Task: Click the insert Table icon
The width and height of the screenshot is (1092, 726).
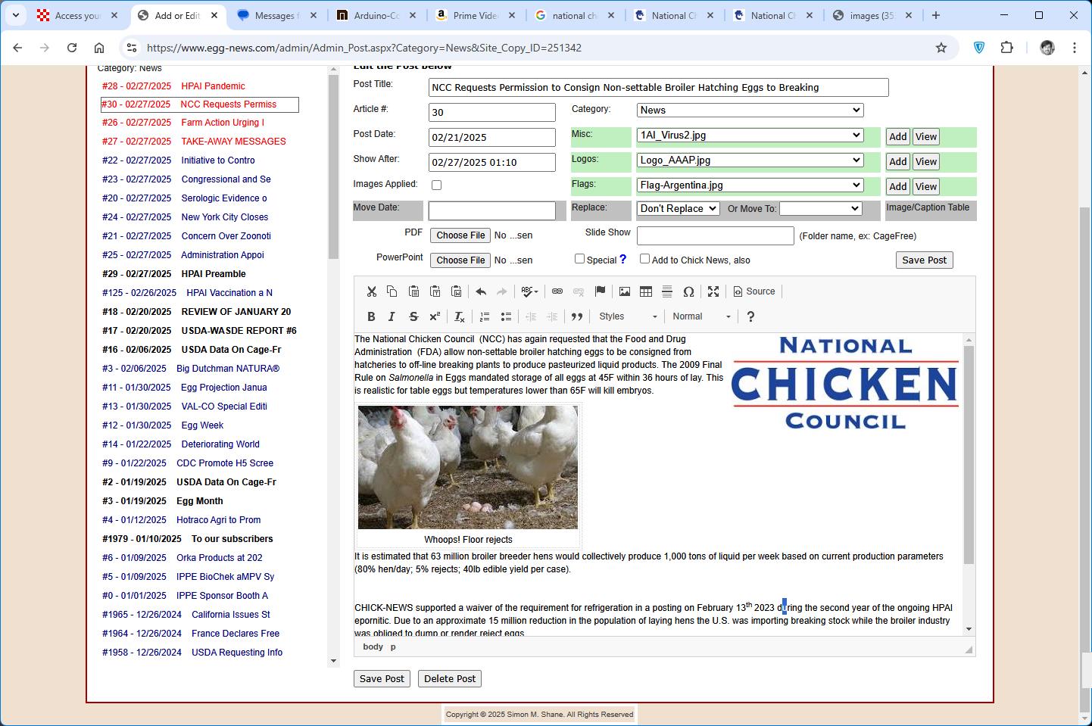Action: pyautogui.click(x=646, y=291)
